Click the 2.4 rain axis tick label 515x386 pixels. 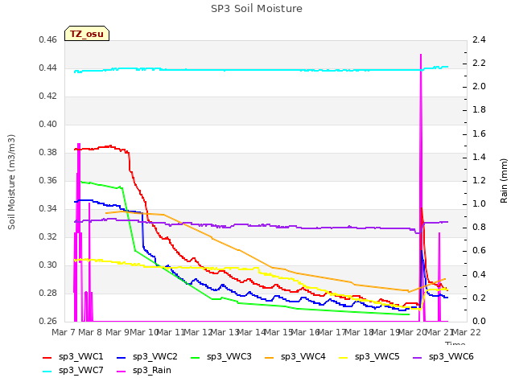[479, 39]
